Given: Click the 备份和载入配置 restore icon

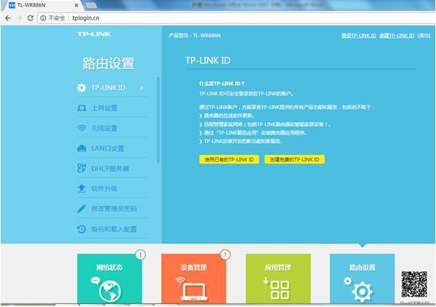Looking at the screenshot, I should click(82, 229).
